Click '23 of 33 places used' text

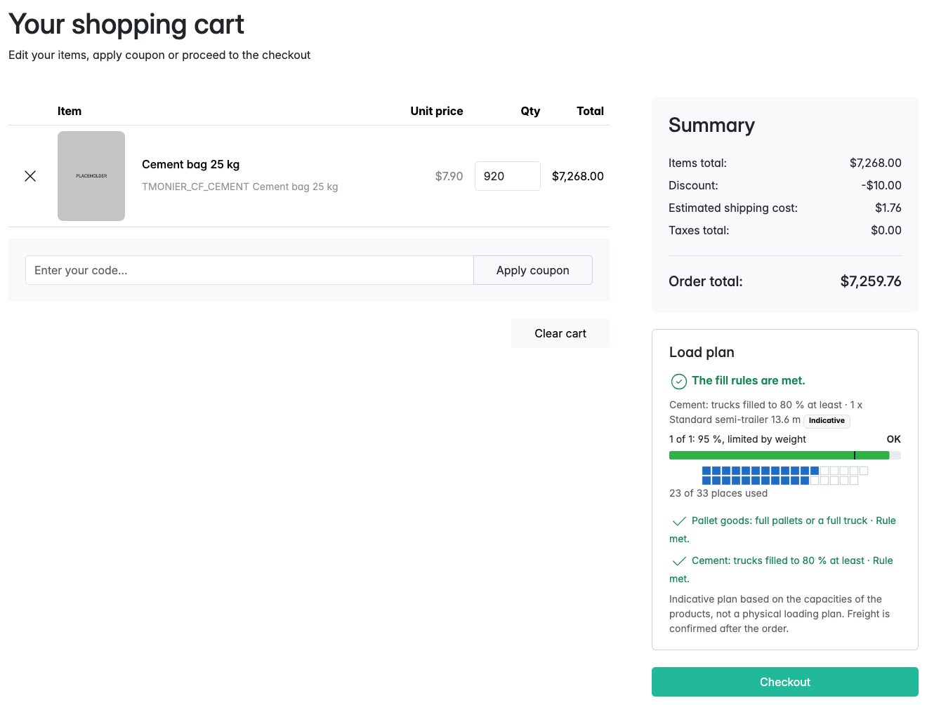(x=718, y=493)
